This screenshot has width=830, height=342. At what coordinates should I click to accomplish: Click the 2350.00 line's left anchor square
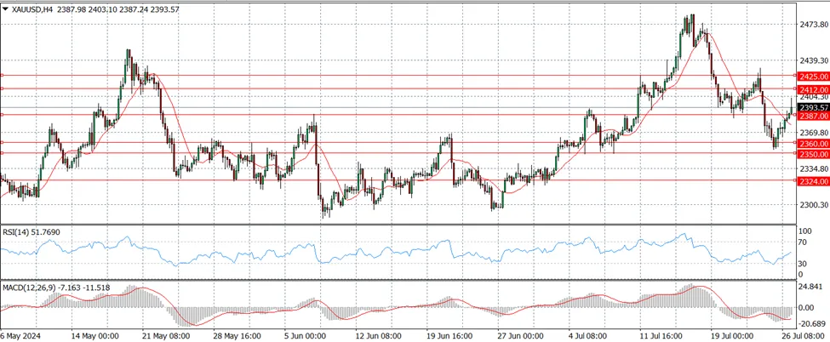2,153
